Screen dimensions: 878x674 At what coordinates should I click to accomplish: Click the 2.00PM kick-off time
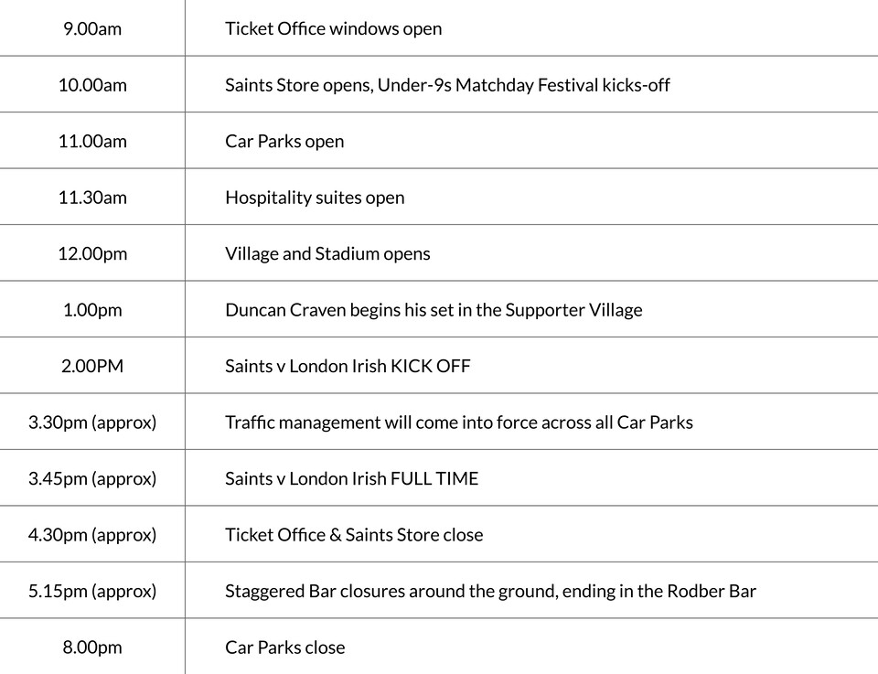(92, 367)
